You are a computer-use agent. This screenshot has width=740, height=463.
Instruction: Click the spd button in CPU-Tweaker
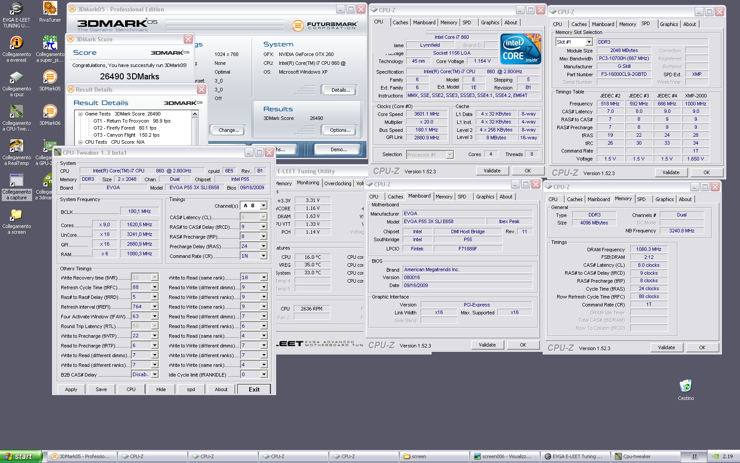(191, 389)
